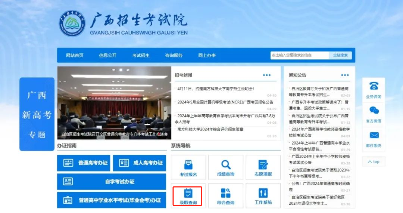Image resolution: width=403 pixels, height=213 pixels.
Task: Click the 办证指南 section heading
Action: coord(67,146)
